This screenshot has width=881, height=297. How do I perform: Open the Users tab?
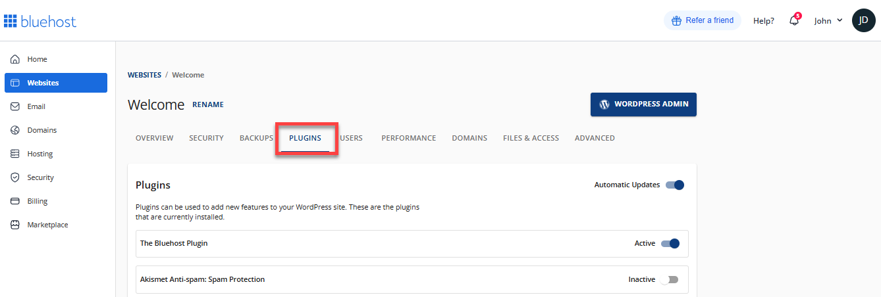[351, 138]
